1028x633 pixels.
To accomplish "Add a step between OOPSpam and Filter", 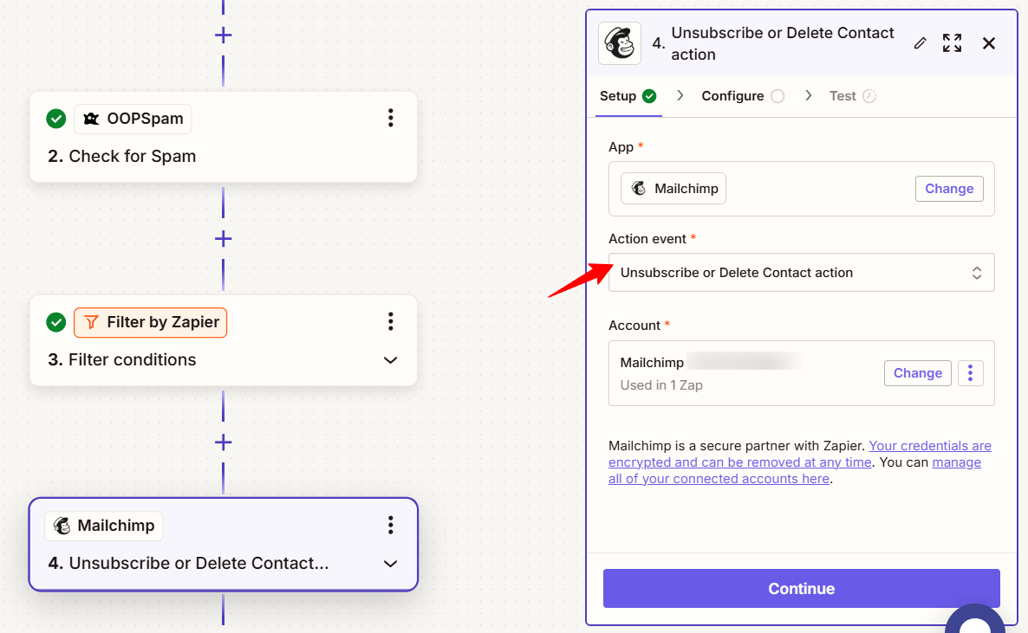I will [223, 238].
